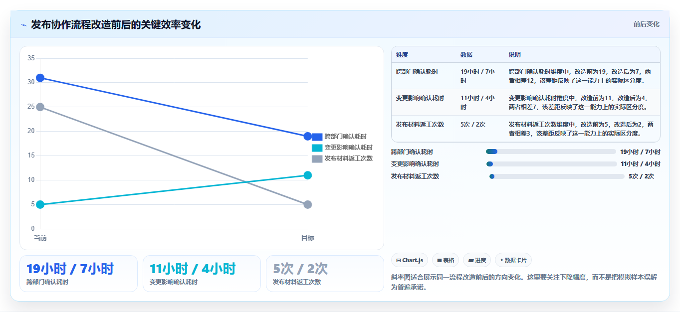Image resolution: width=680 pixels, height=312 pixels.
Task: Click 发布材料返工次数 label beside progress bar
Action: pos(415,176)
